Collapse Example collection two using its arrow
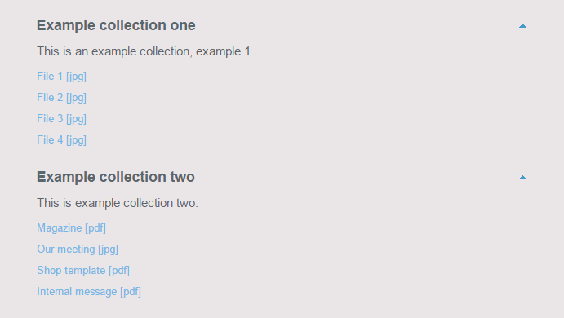Screen dimensions: 564x318 522,178
